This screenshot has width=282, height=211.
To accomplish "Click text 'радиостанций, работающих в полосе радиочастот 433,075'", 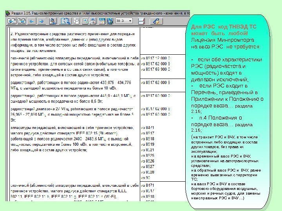I will tap(62, 83).
